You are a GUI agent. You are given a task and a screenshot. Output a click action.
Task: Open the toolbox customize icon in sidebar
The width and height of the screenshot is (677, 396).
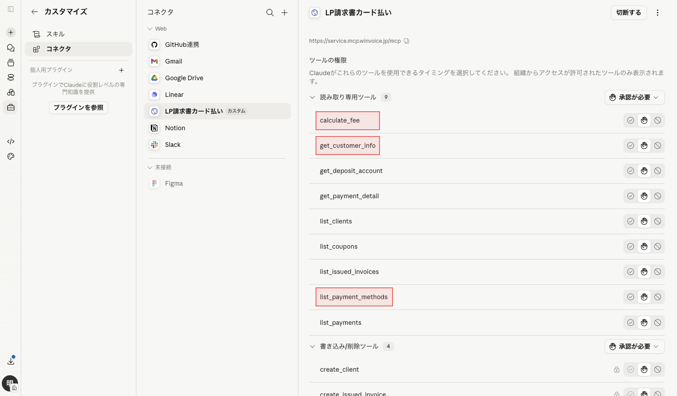click(x=11, y=107)
